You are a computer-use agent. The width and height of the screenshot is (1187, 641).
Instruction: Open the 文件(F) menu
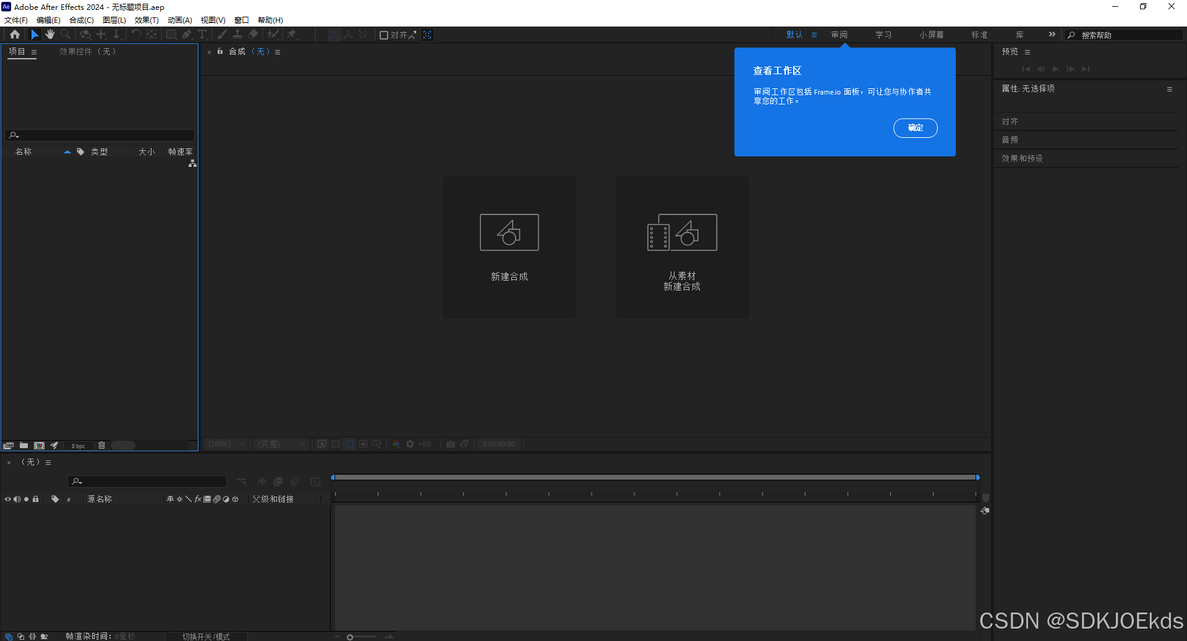(16, 20)
